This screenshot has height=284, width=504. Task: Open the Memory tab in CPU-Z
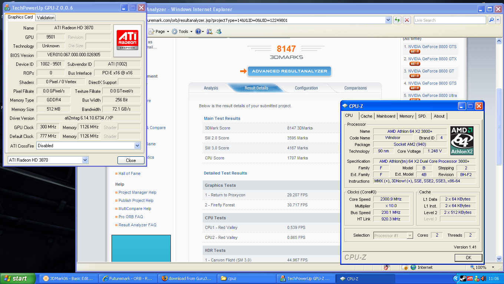tap(407, 116)
